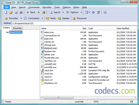Open the Favorites menu
This screenshot has height=105, width=139.
(x=47, y=7)
